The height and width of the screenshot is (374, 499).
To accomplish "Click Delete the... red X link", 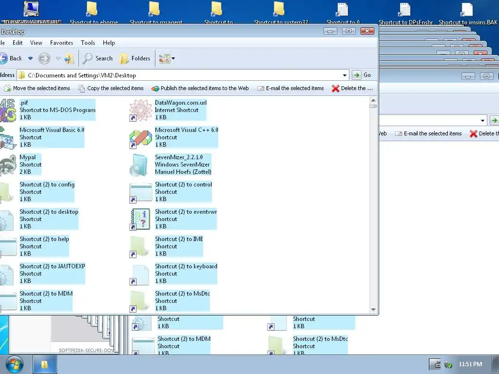I will pyautogui.click(x=352, y=89).
